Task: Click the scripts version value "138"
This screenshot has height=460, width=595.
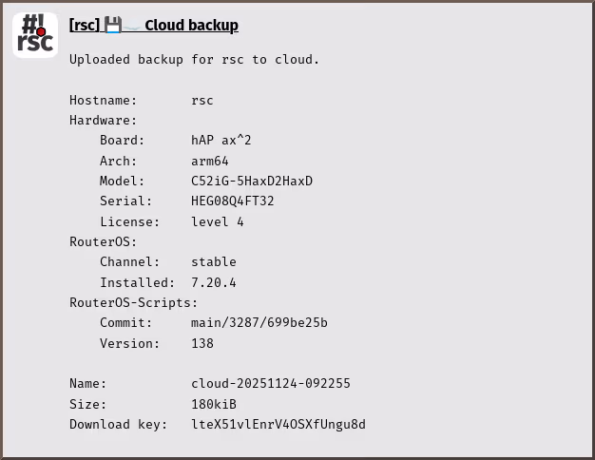Action: tap(202, 343)
